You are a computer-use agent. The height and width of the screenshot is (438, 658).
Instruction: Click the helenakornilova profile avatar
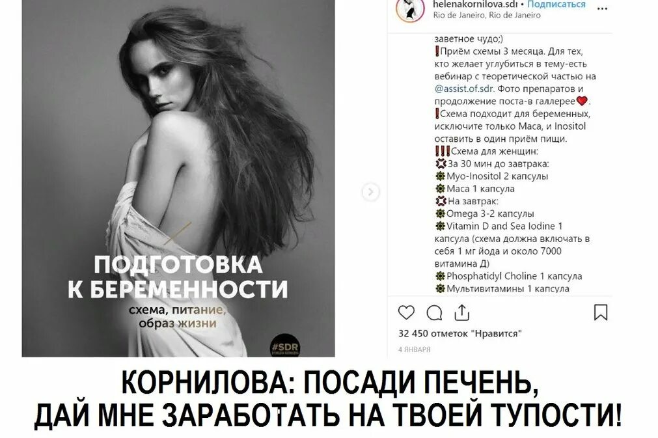409,9
